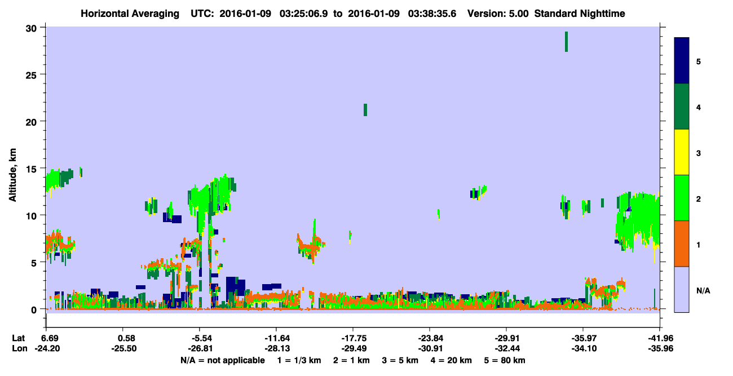Click the end time '03:38:35.6' in title
This screenshot has height=376, width=733.
pos(434,14)
